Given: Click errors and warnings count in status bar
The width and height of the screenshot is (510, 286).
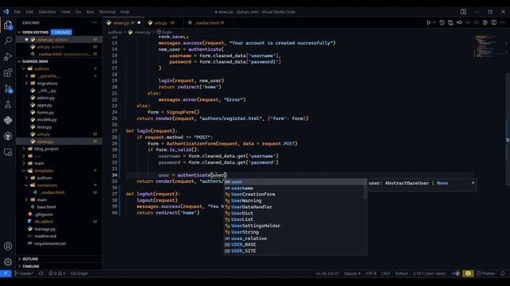Looking at the screenshot, I should pos(57,273).
